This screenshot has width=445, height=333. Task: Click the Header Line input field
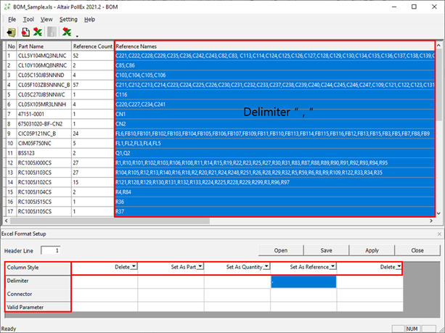52,250
